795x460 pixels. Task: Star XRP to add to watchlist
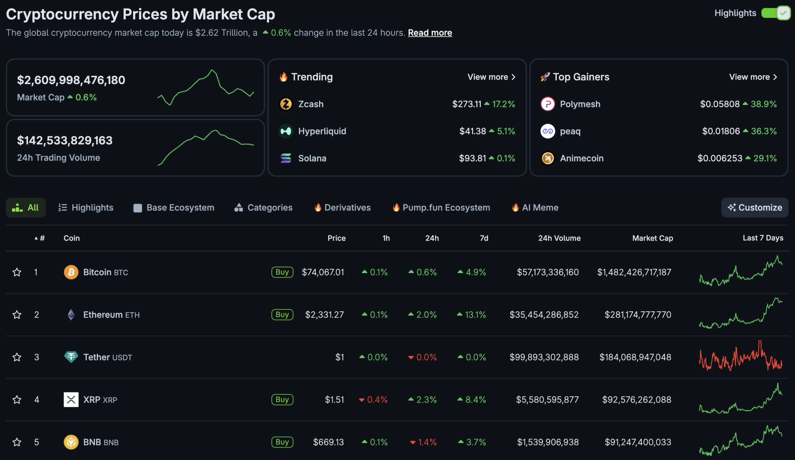17,399
